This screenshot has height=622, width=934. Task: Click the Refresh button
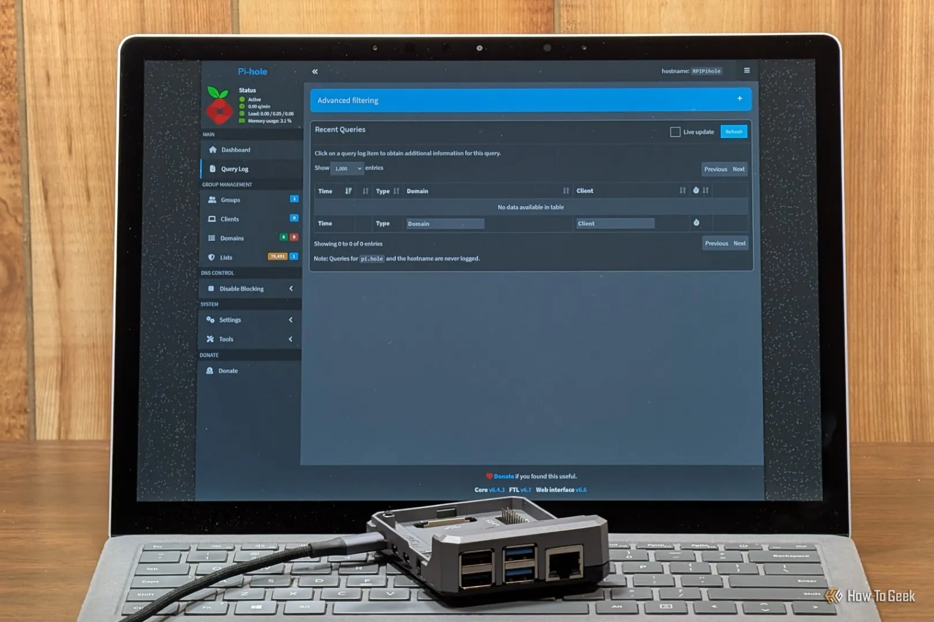click(734, 132)
